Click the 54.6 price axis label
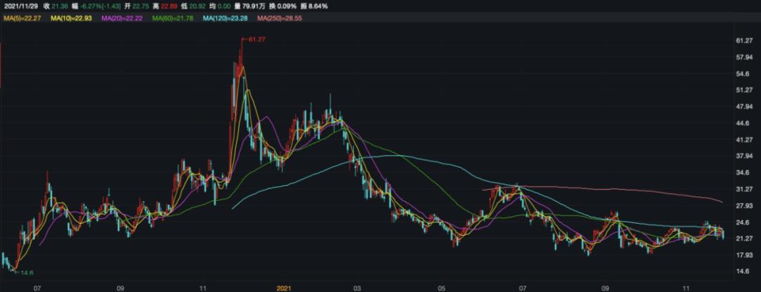Screen dimensions: 761x292 tap(743, 74)
